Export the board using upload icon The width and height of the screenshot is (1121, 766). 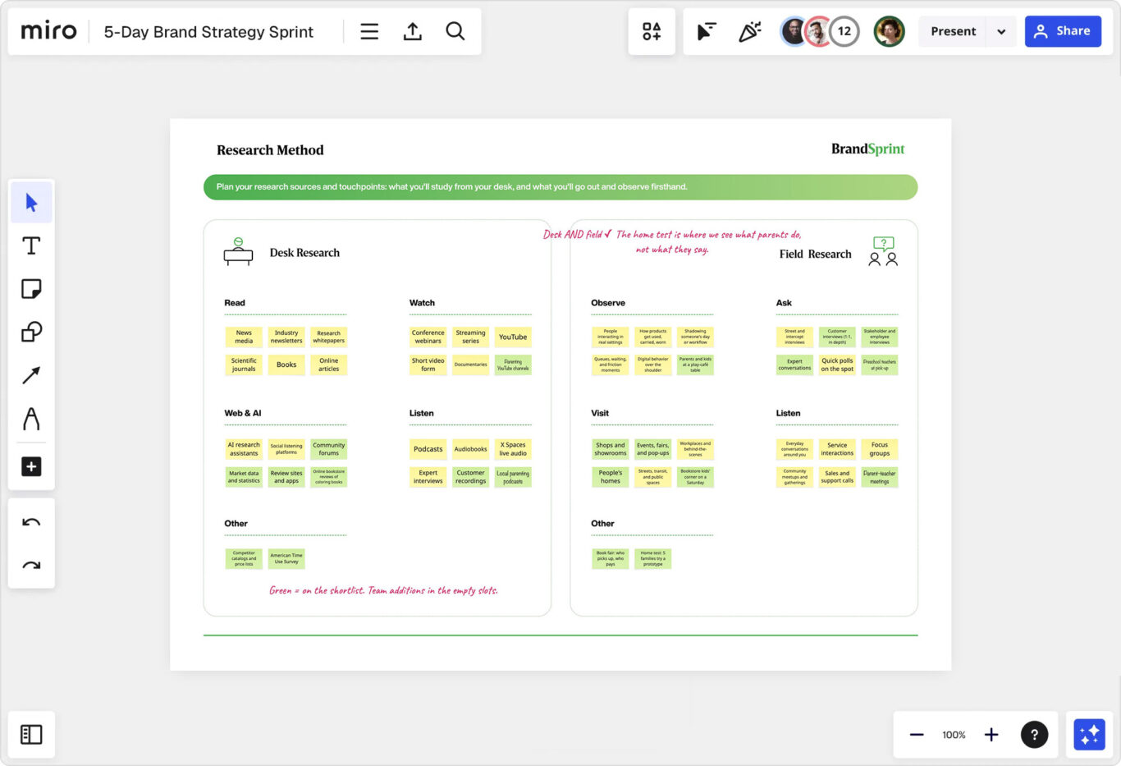coord(413,31)
